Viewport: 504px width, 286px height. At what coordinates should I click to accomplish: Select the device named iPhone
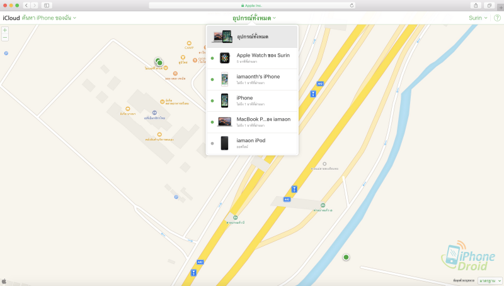(x=253, y=101)
